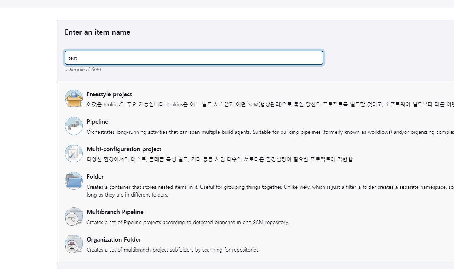Click the 'Creates a container that stores' description

(270, 191)
